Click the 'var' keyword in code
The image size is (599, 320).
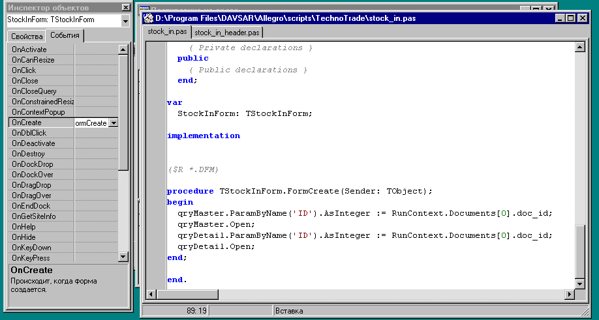click(175, 102)
